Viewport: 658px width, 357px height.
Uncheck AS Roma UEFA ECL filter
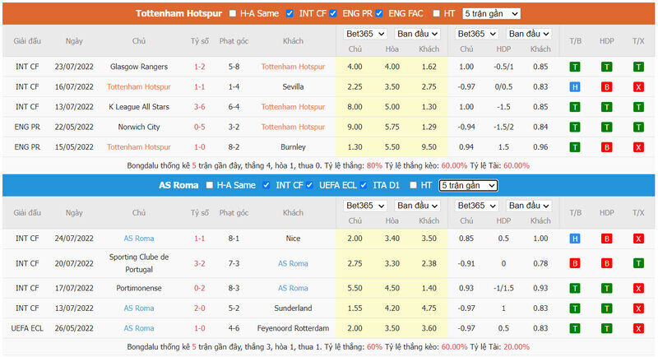(310, 185)
